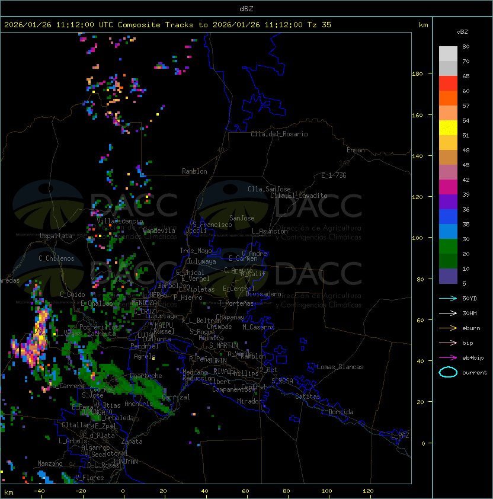Pick the light gray swatch between 80 and 70

click(x=448, y=54)
